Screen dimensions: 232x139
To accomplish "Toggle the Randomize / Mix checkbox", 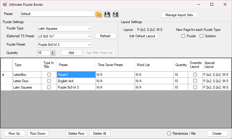I will coord(169,134).
